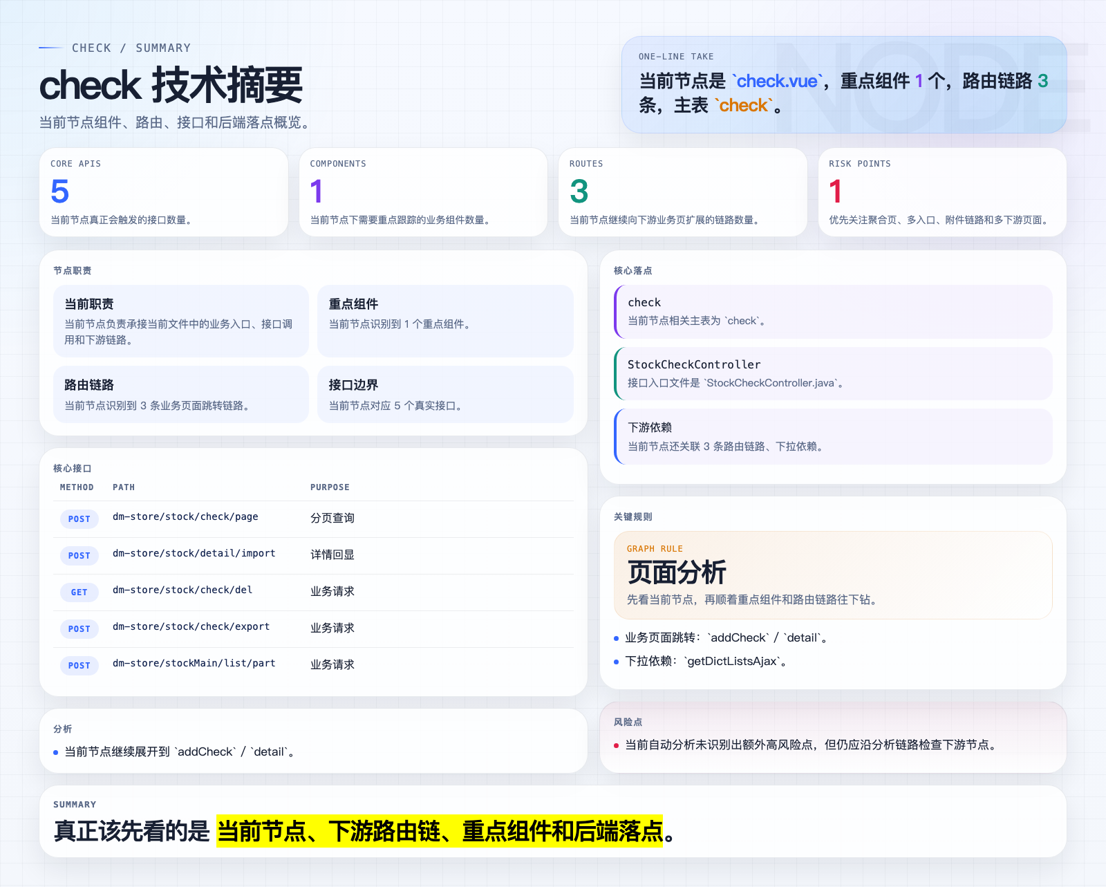Click the 'check' 核心落点 entry
Viewport: 1106px width, 887px height.
tap(833, 311)
